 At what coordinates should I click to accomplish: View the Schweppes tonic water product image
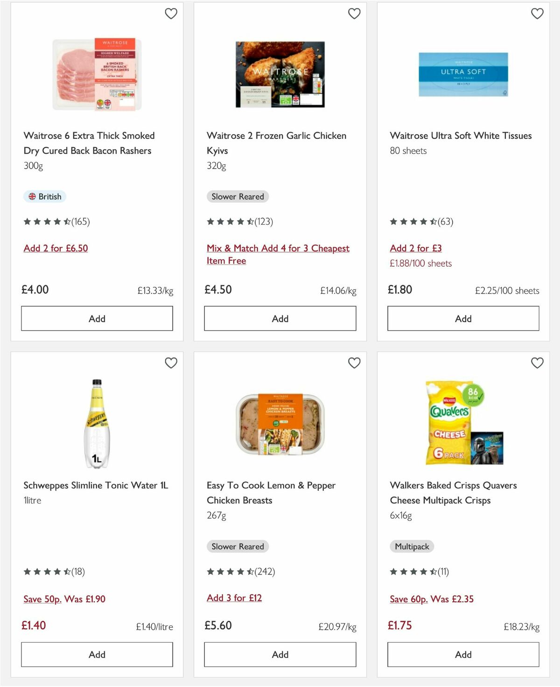97,422
